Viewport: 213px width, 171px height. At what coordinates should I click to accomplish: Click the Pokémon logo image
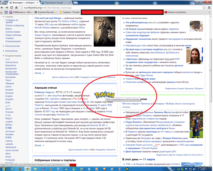pos(104,95)
